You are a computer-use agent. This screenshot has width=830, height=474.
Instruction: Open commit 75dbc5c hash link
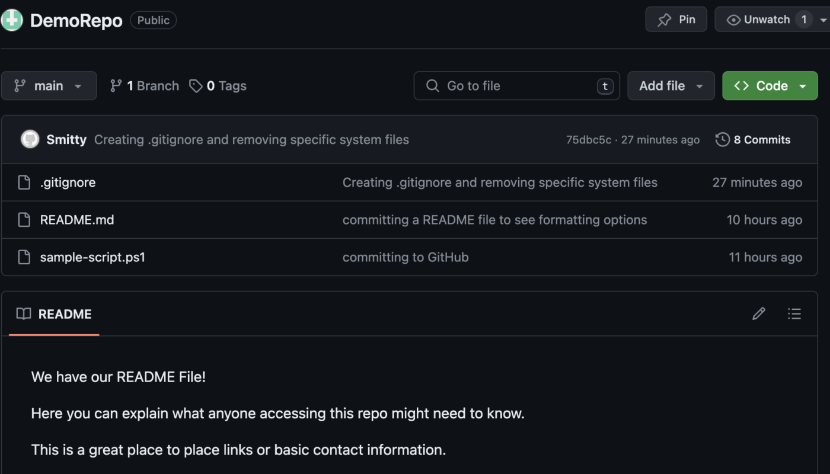(588, 140)
